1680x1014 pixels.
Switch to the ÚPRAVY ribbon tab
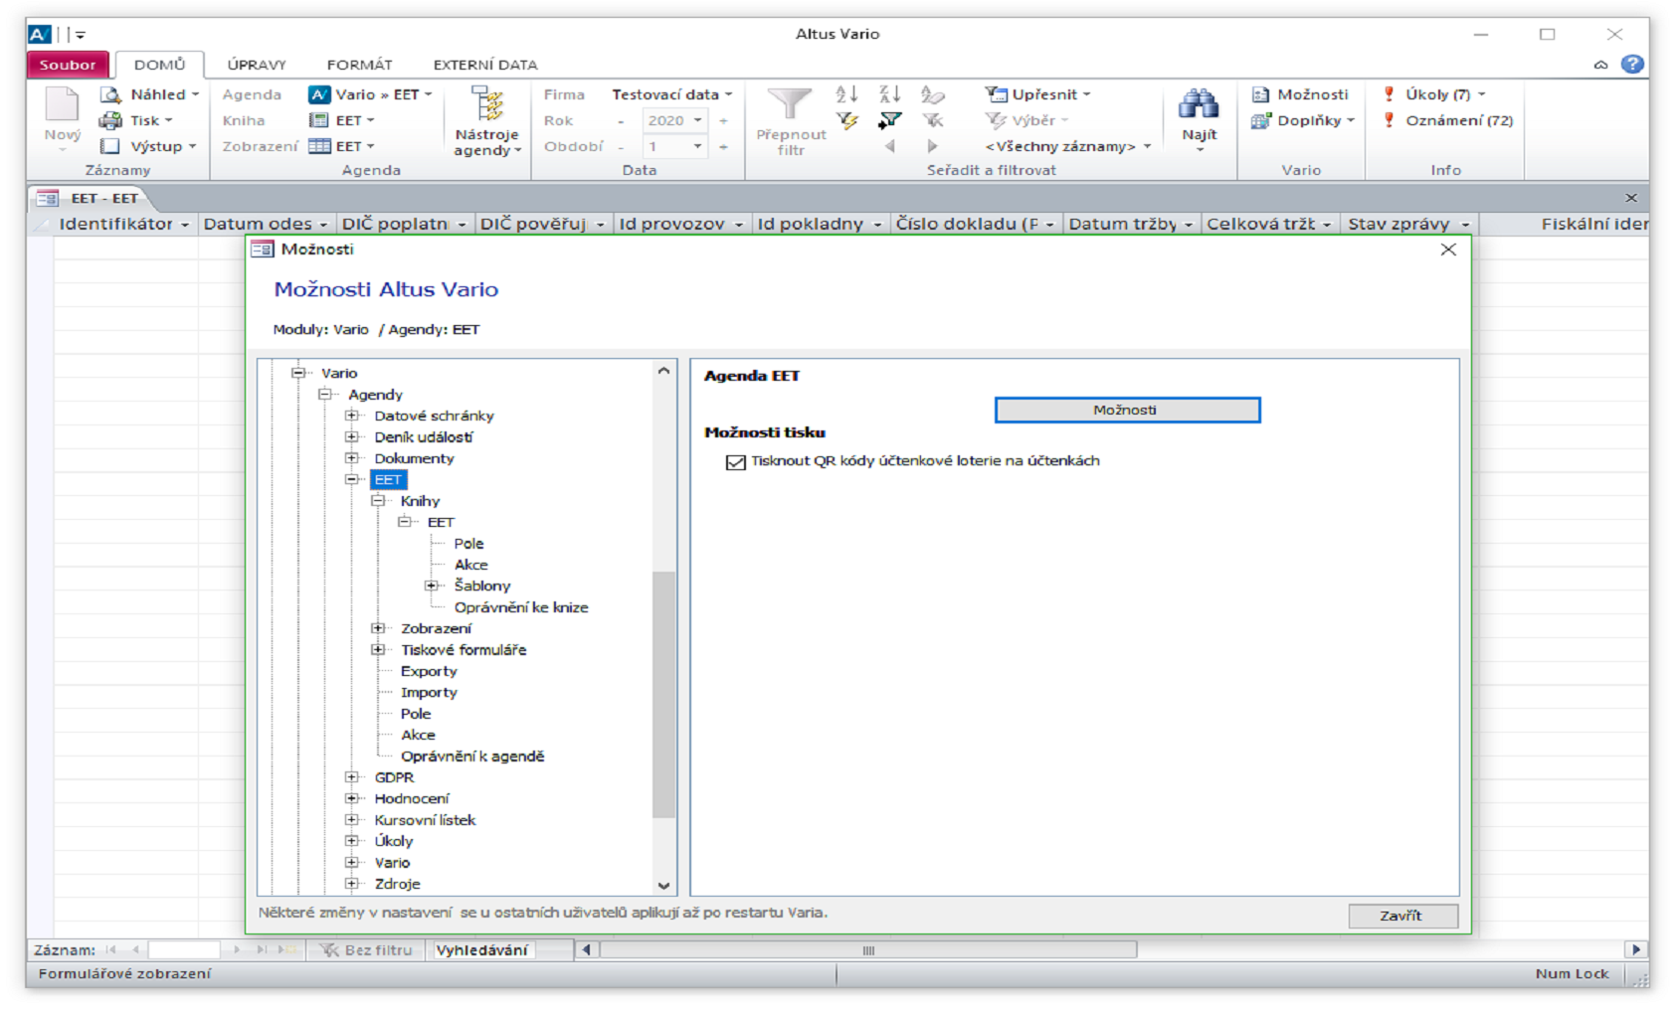pos(257,65)
